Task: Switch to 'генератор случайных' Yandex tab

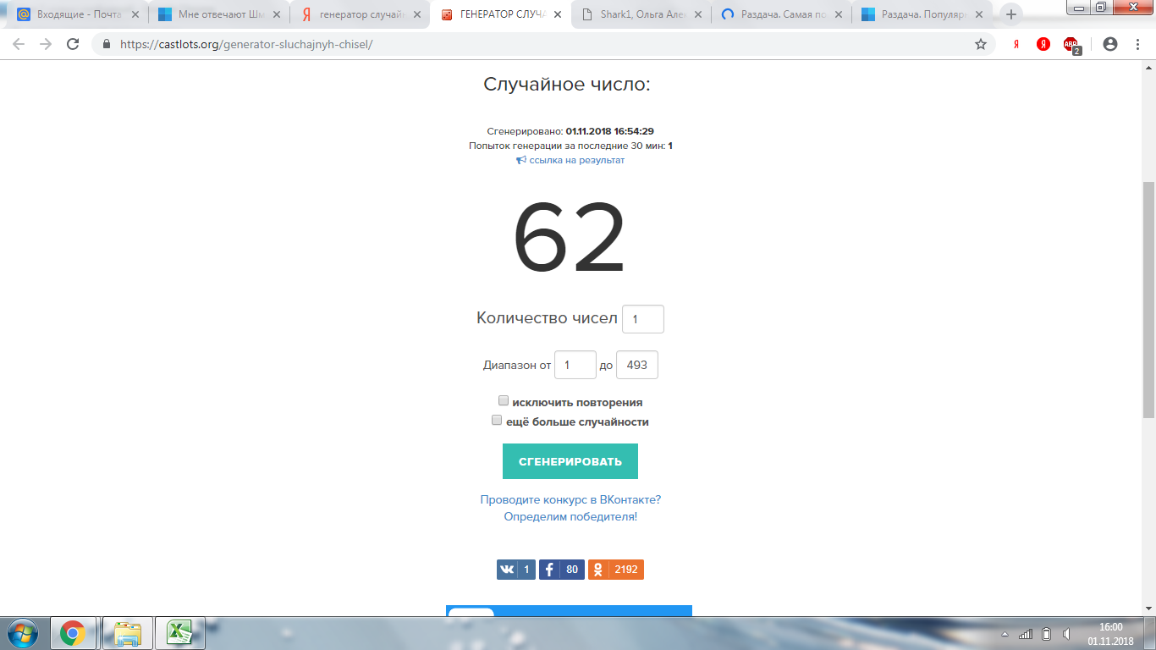Action: coord(360,14)
